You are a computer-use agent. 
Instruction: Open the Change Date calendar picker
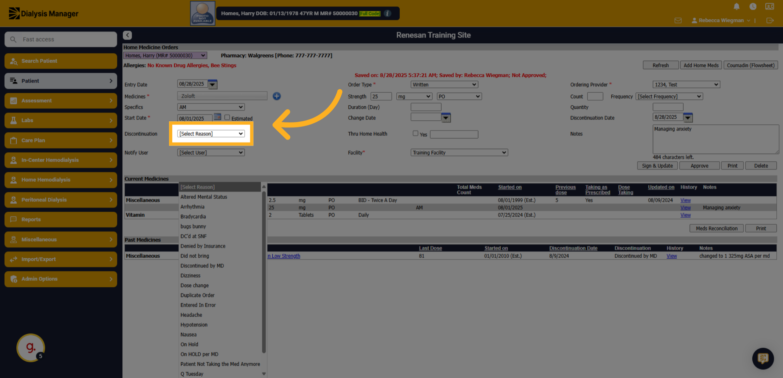click(446, 117)
